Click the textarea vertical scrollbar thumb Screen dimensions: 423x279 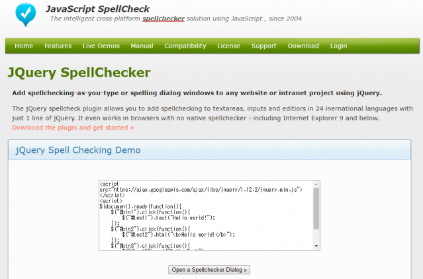tap(316, 208)
